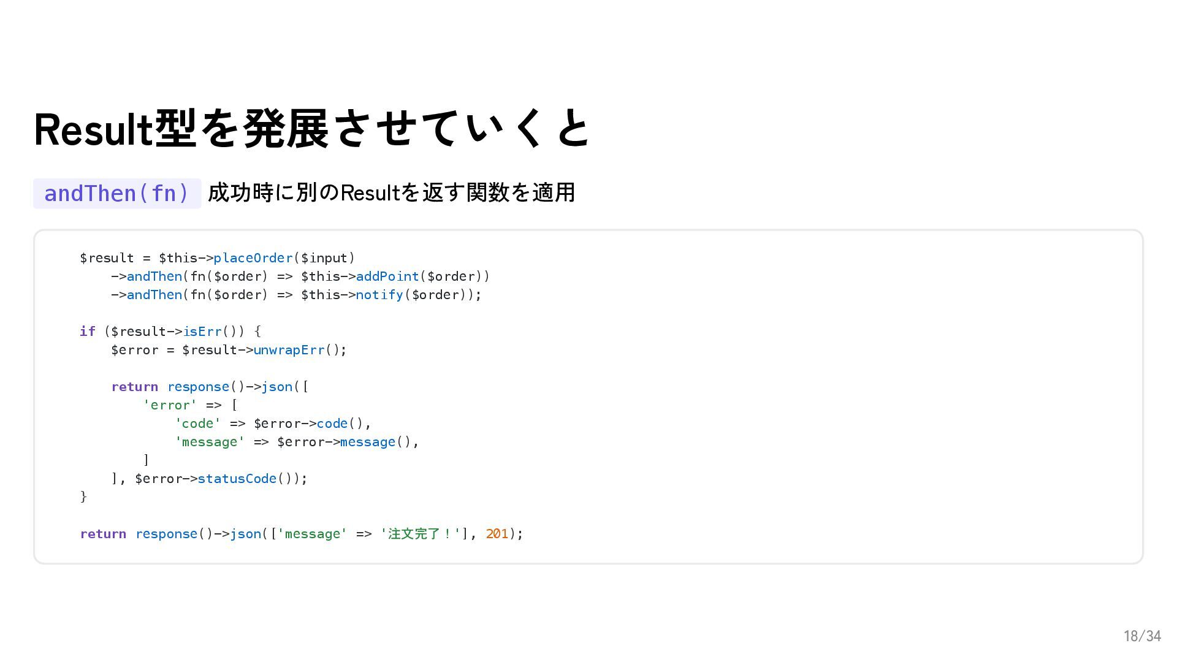Click the 'error' string key

click(x=170, y=405)
